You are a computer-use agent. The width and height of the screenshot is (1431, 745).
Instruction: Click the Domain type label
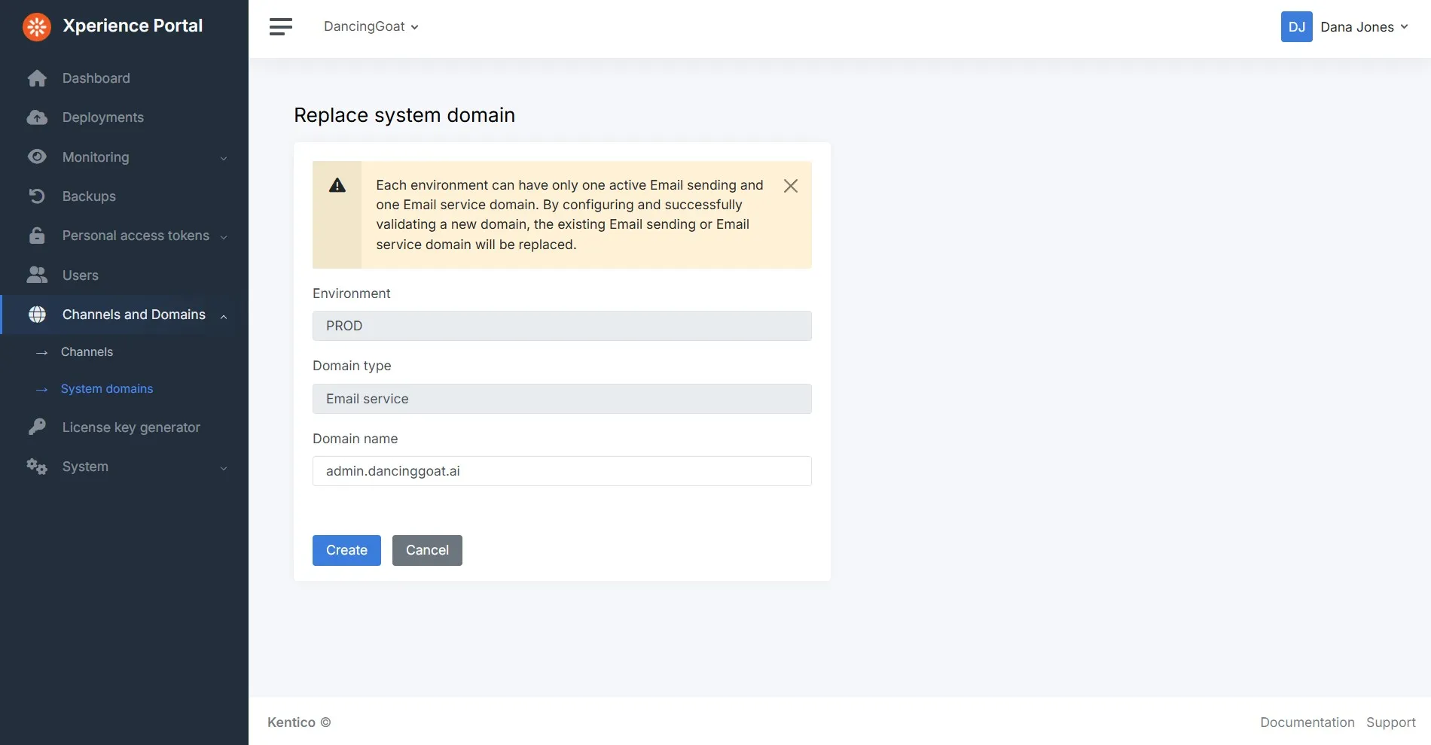(x=352, y=366)
